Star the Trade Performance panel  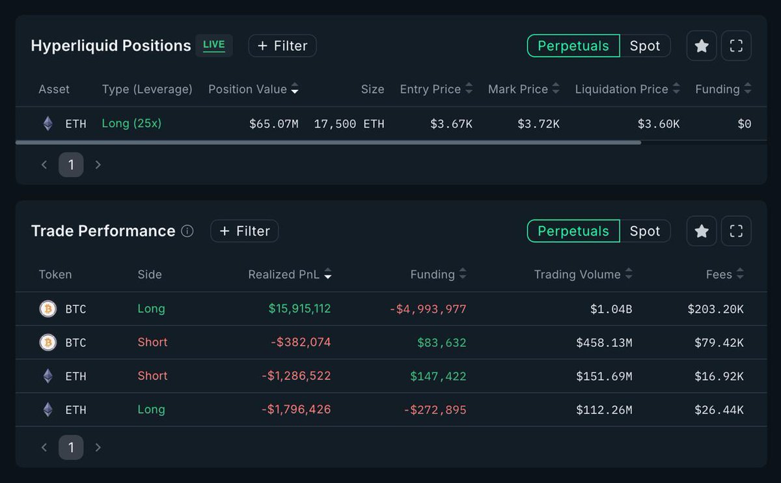pos(702,231)
